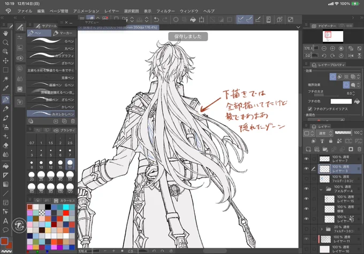Click the Redo arrow in command bar
The image size is (364, 254).
click(x=165, y=19)
